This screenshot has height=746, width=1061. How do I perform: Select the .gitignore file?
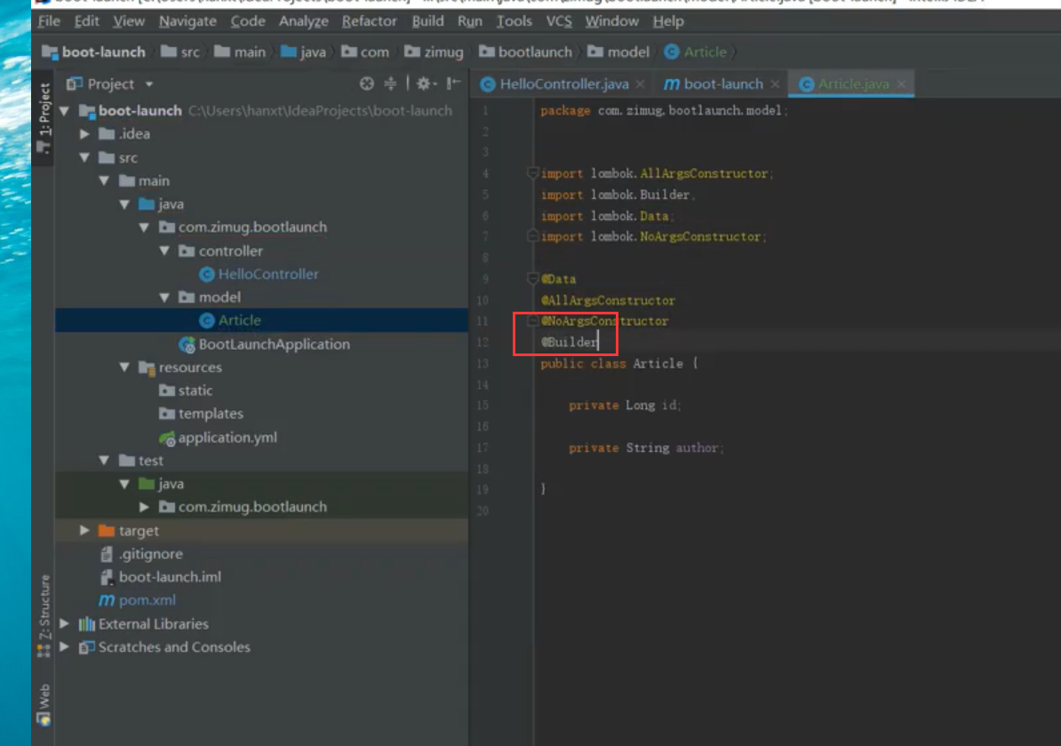[x=141, y=553]
